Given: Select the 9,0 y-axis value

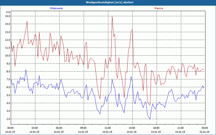Looking at the screenshot, I should (8, 63).
